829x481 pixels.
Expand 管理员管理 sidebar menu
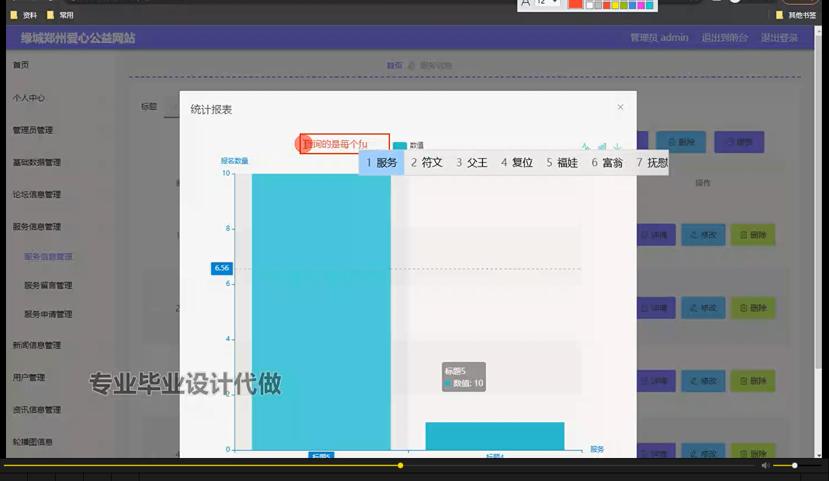pyautogui.click(x=33, y=130)
